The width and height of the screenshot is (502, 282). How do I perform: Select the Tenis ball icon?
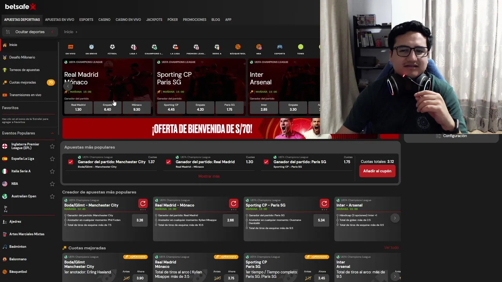300,47
